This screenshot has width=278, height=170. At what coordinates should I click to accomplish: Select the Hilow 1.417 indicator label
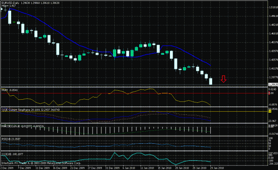(8, 6)
